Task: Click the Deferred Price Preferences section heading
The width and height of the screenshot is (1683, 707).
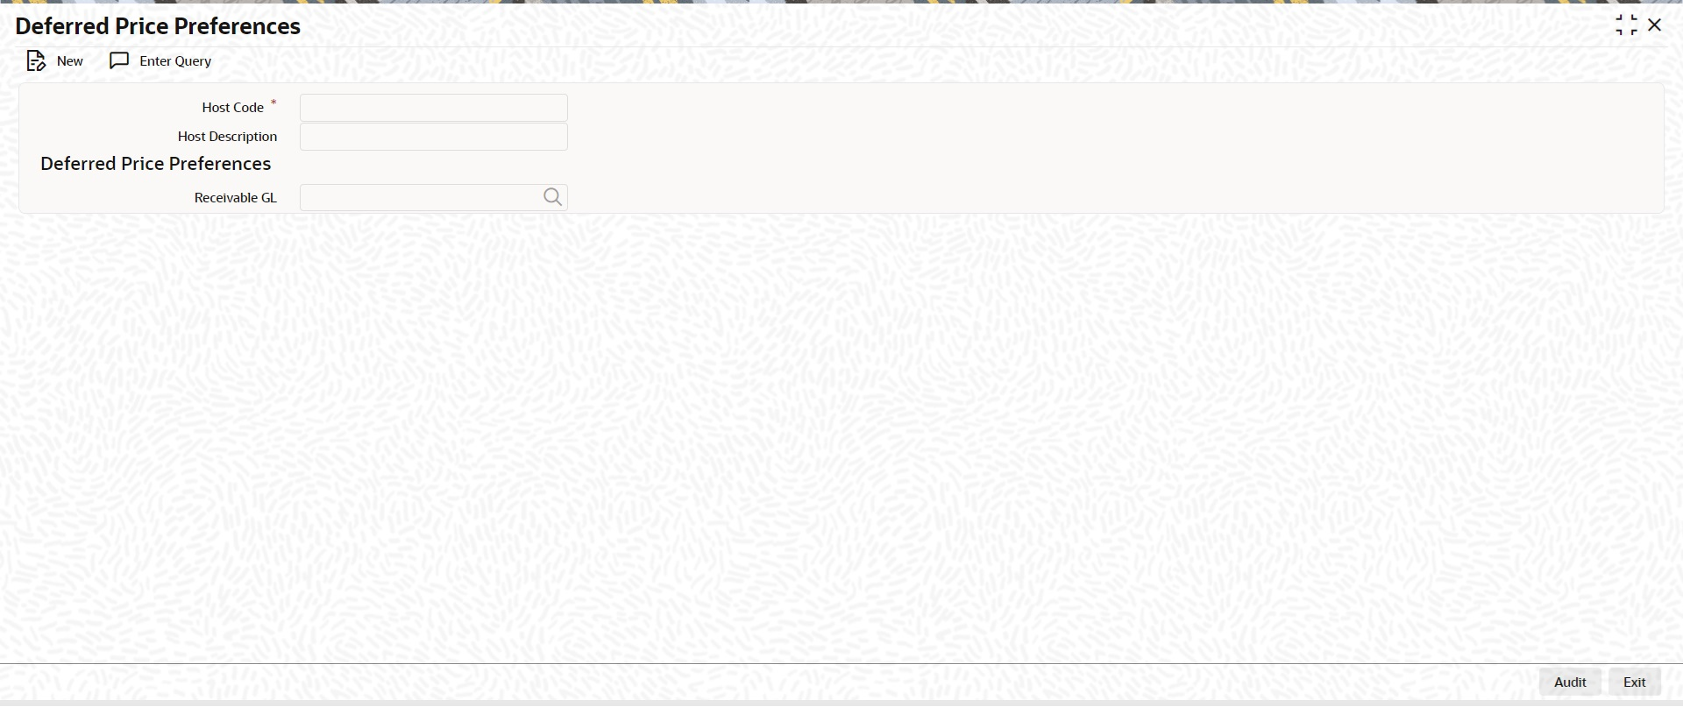Action: click(x=156, y=164)
